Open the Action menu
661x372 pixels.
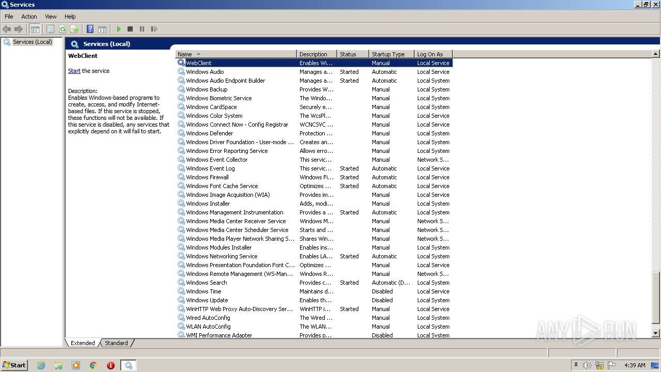[29, 17]
